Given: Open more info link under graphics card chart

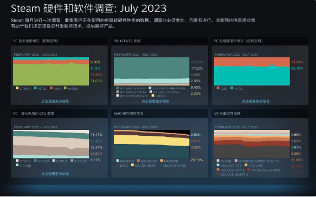Looking at the screenshot, I should (x=55, y=101).
